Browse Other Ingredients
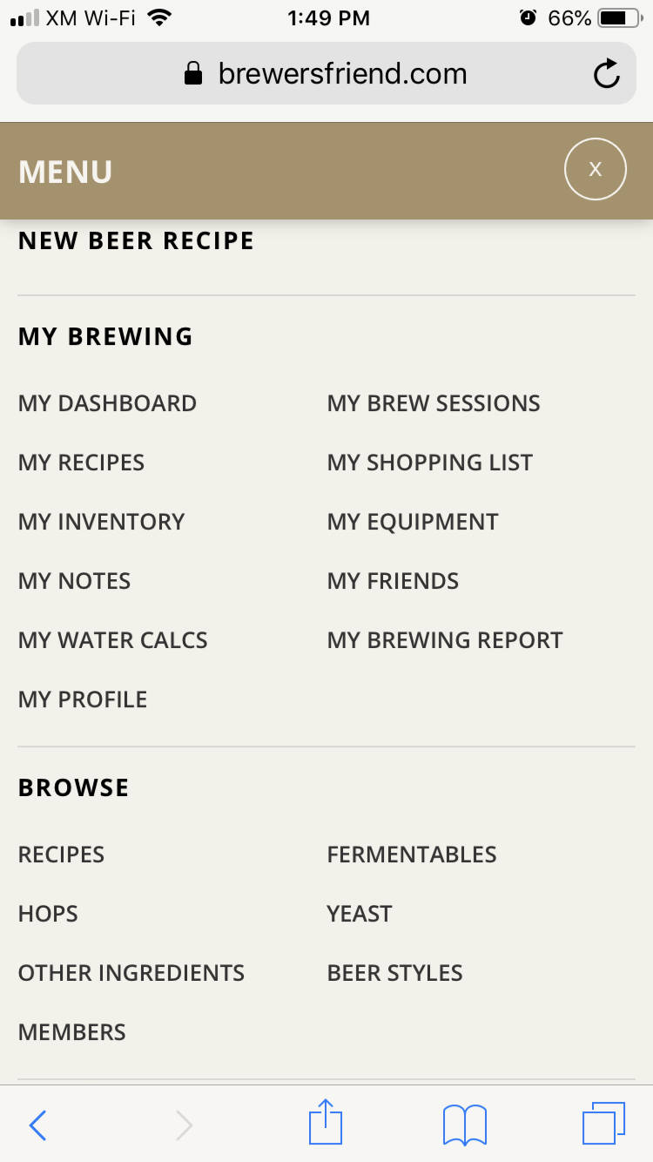653x1162 pixels. pos(131,973)
